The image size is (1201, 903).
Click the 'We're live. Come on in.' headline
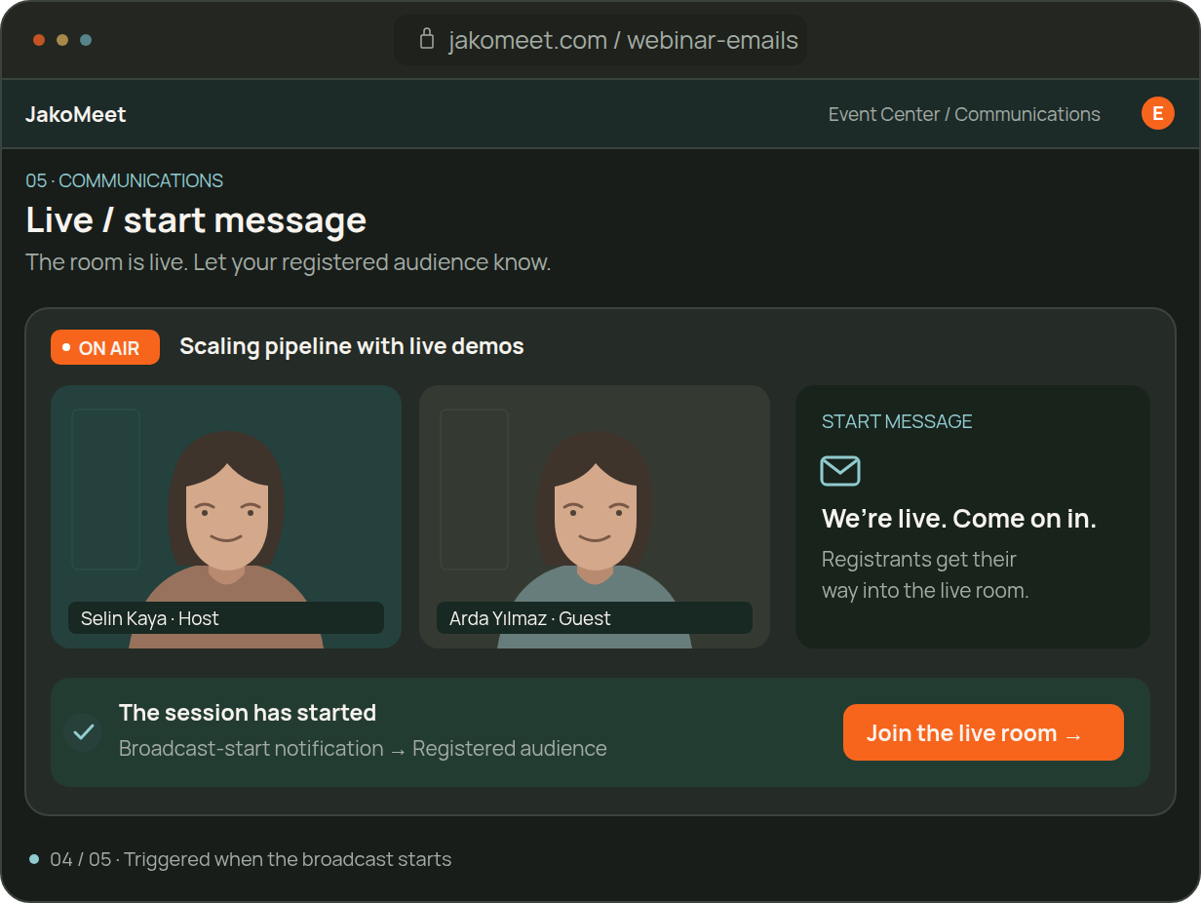pos(959,519)
